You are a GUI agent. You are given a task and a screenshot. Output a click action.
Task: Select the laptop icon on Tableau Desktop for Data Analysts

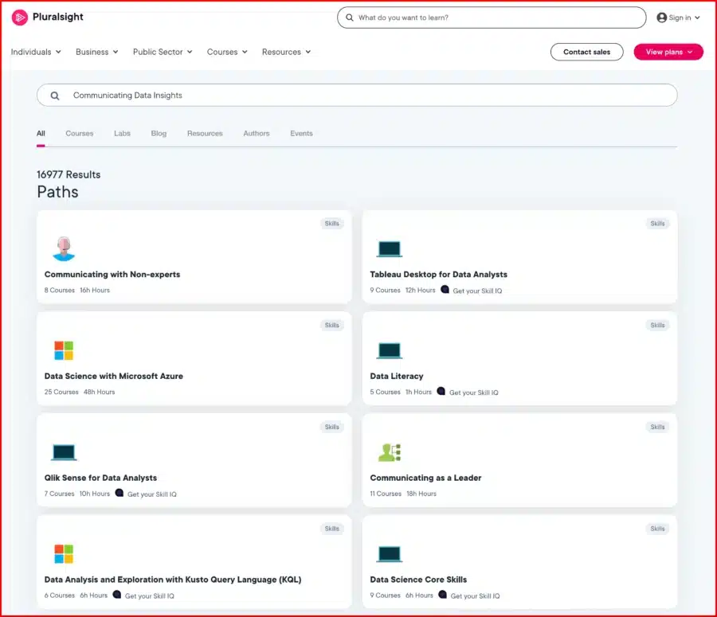coord(389,248)
